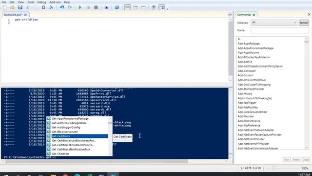Click the Insert button in Commands pane
Viewport: 312px width, 176px height.
click(296, 160)
